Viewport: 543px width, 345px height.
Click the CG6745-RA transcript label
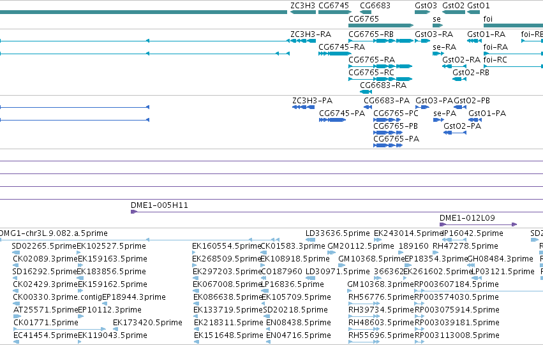click(x=341, y=47)
